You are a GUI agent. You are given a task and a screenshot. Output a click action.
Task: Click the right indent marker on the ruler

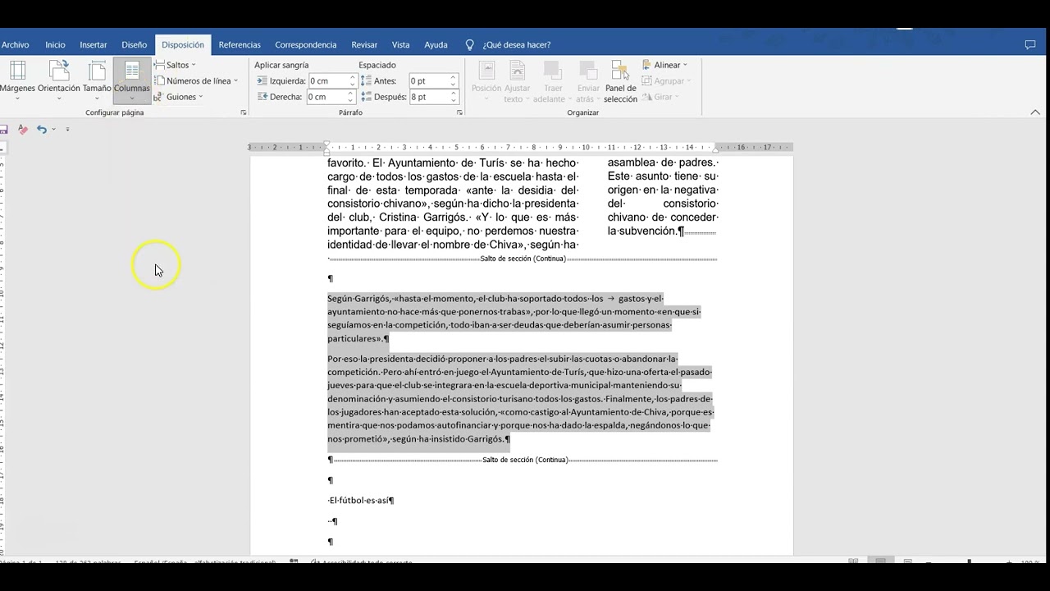tap(715, 149)
